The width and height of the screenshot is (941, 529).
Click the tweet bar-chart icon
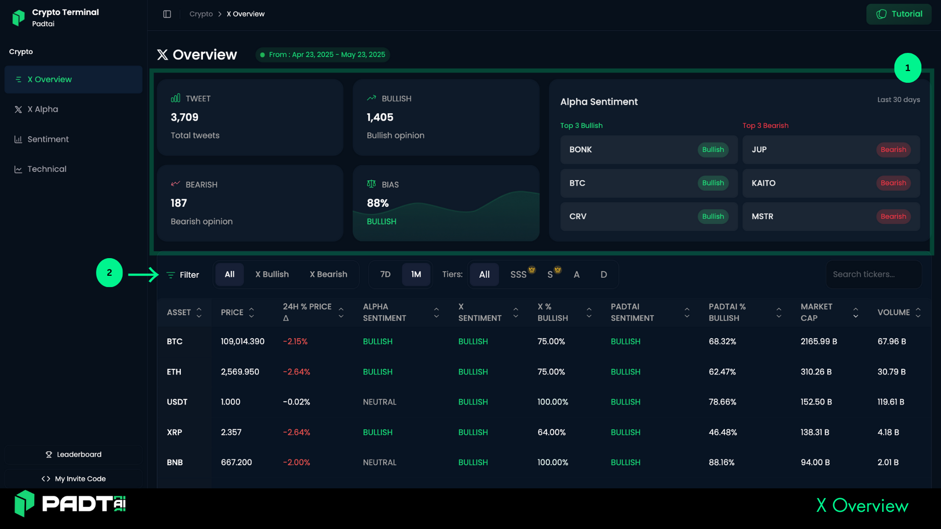(175, 98)
